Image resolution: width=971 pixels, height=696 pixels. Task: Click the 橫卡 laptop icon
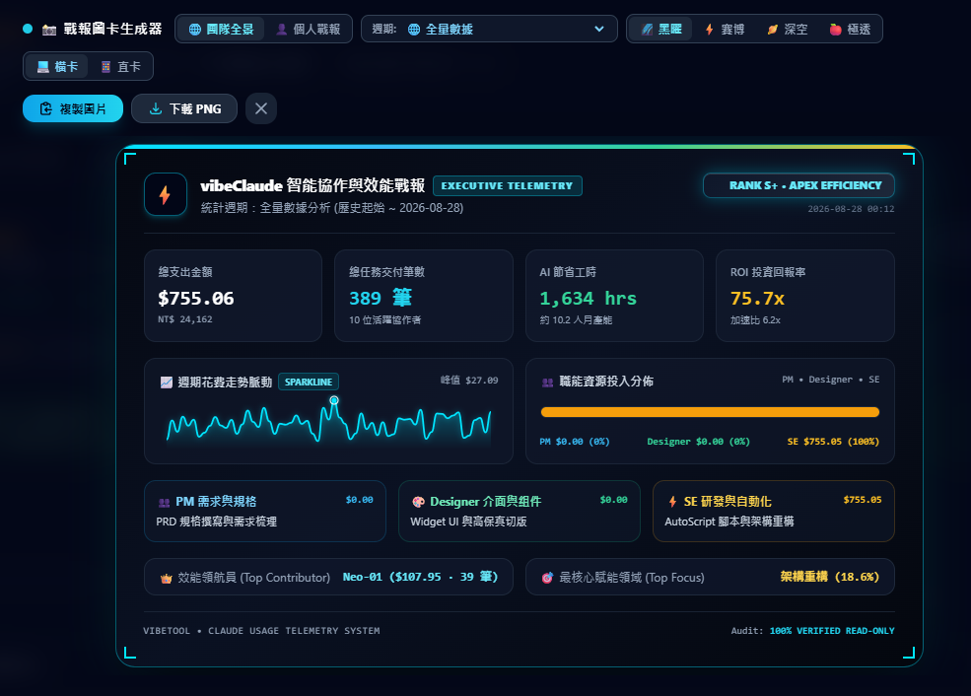42,67
